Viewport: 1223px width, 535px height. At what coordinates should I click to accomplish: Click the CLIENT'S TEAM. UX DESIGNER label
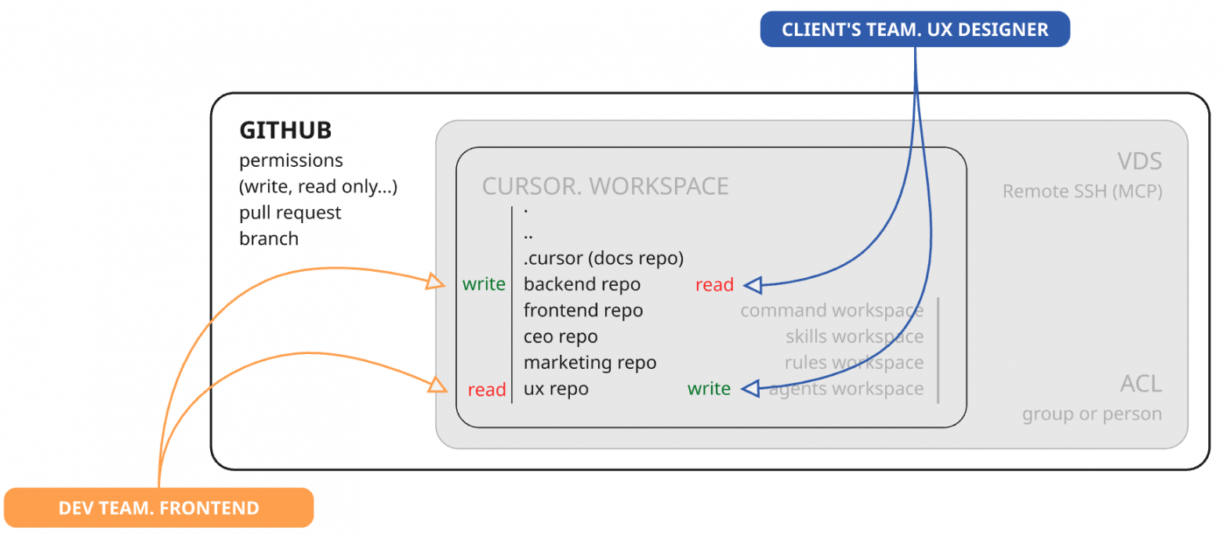[x=914, y=30]
